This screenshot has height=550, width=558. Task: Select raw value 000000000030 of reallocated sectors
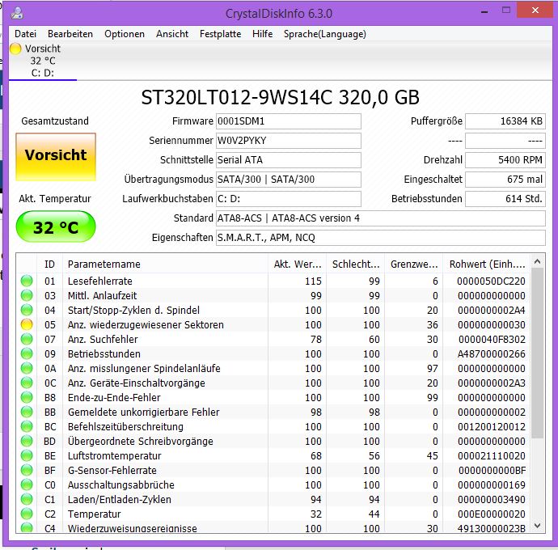pyautogui.click(x=491, y=325)
